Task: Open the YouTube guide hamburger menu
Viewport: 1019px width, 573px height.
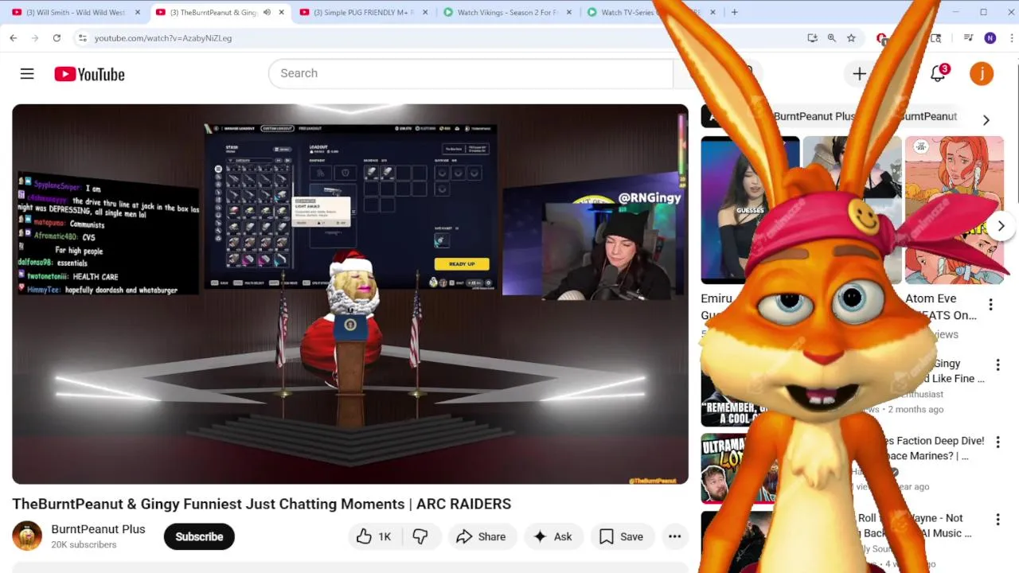Action: point(27,74)
